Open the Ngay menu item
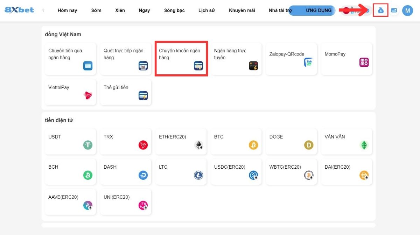This screenshot has height=235, width=420. 144,10
